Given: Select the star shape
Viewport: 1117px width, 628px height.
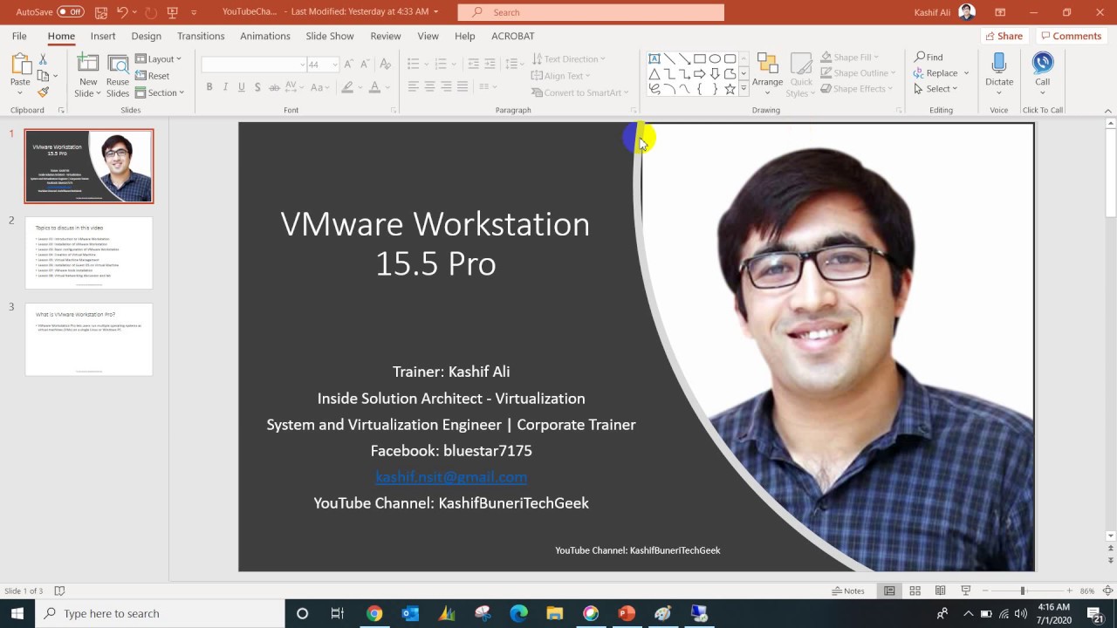Looking at the screenshot, I should (730, 89).
